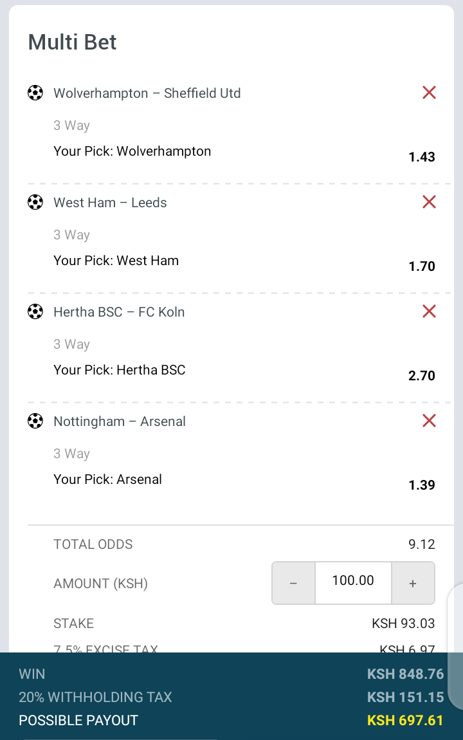Click the soccer ball icon beside Wolverhampton match
Image resolution: width=463 pixels, height=740 pixels.
coord(35,93)
